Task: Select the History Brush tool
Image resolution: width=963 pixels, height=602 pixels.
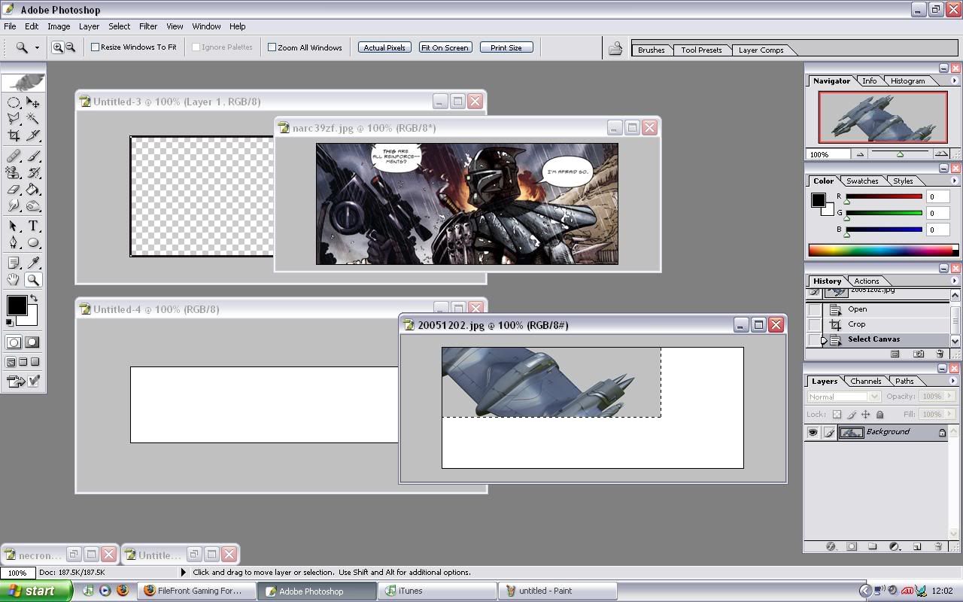Action: (33, 173)
